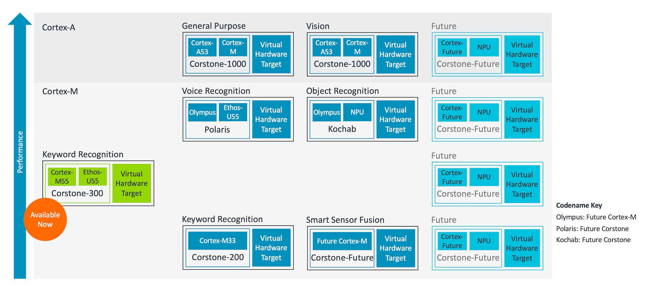This screenshot has height=293, width=648.
Task: Select Cortex-M block in the Vision group
Action: pyautogui.click(x=357, y=47)
